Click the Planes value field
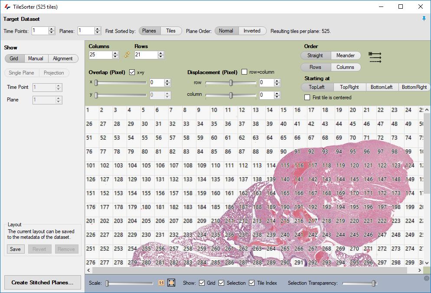This screenshot has height=293, width=431. coord(86,30)
